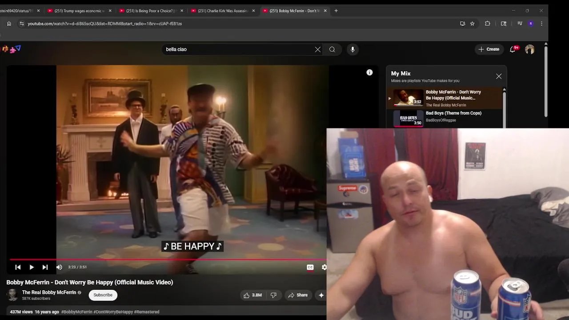The height and width of the screenshot is (320, 569).
Task: Open a new browser tab
Action: [336, 11]
